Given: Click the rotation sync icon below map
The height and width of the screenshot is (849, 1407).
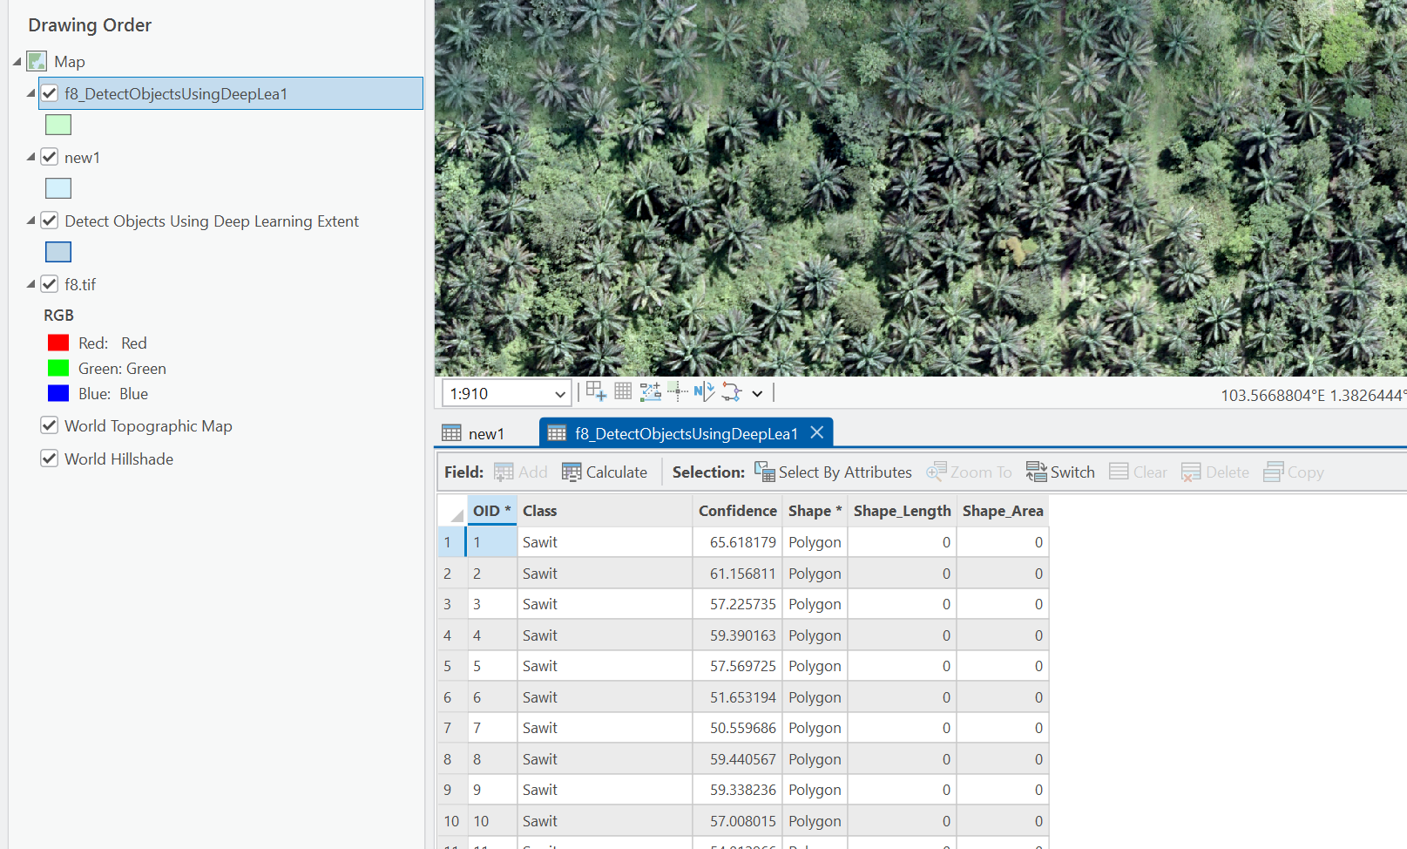Looking at the screenshot, I should pyautogui.click(x=732, y=392).
